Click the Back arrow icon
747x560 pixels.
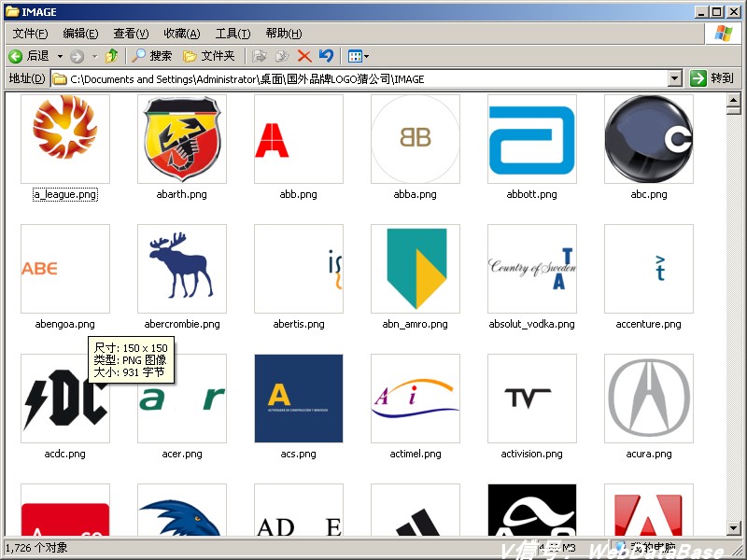15,57
